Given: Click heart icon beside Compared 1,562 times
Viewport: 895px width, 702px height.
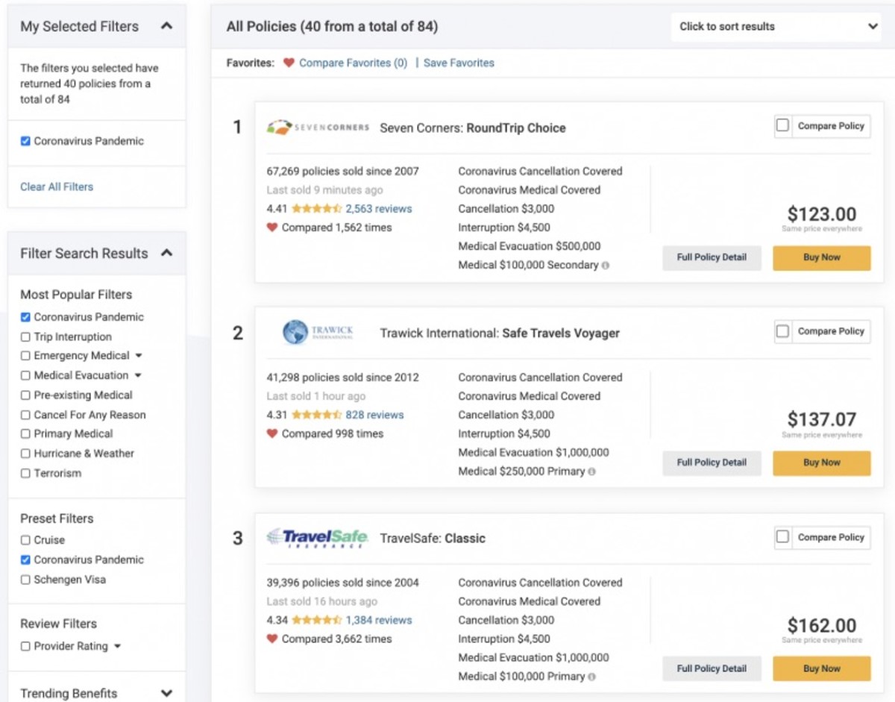Looking at the screenshot, I should click(x=272, y=228).
